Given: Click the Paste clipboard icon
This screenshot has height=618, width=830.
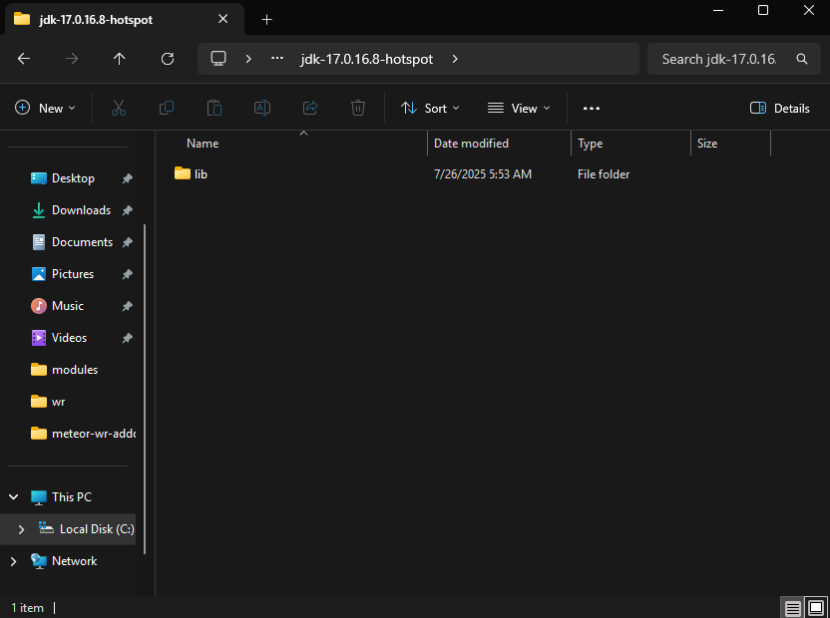Looking at the screenshot, I should pyautogui.click(x=214, y=108).
